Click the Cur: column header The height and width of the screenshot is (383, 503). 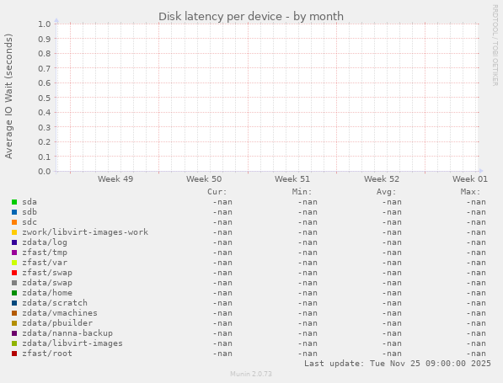pyautogui.click(x=217, y=192)
